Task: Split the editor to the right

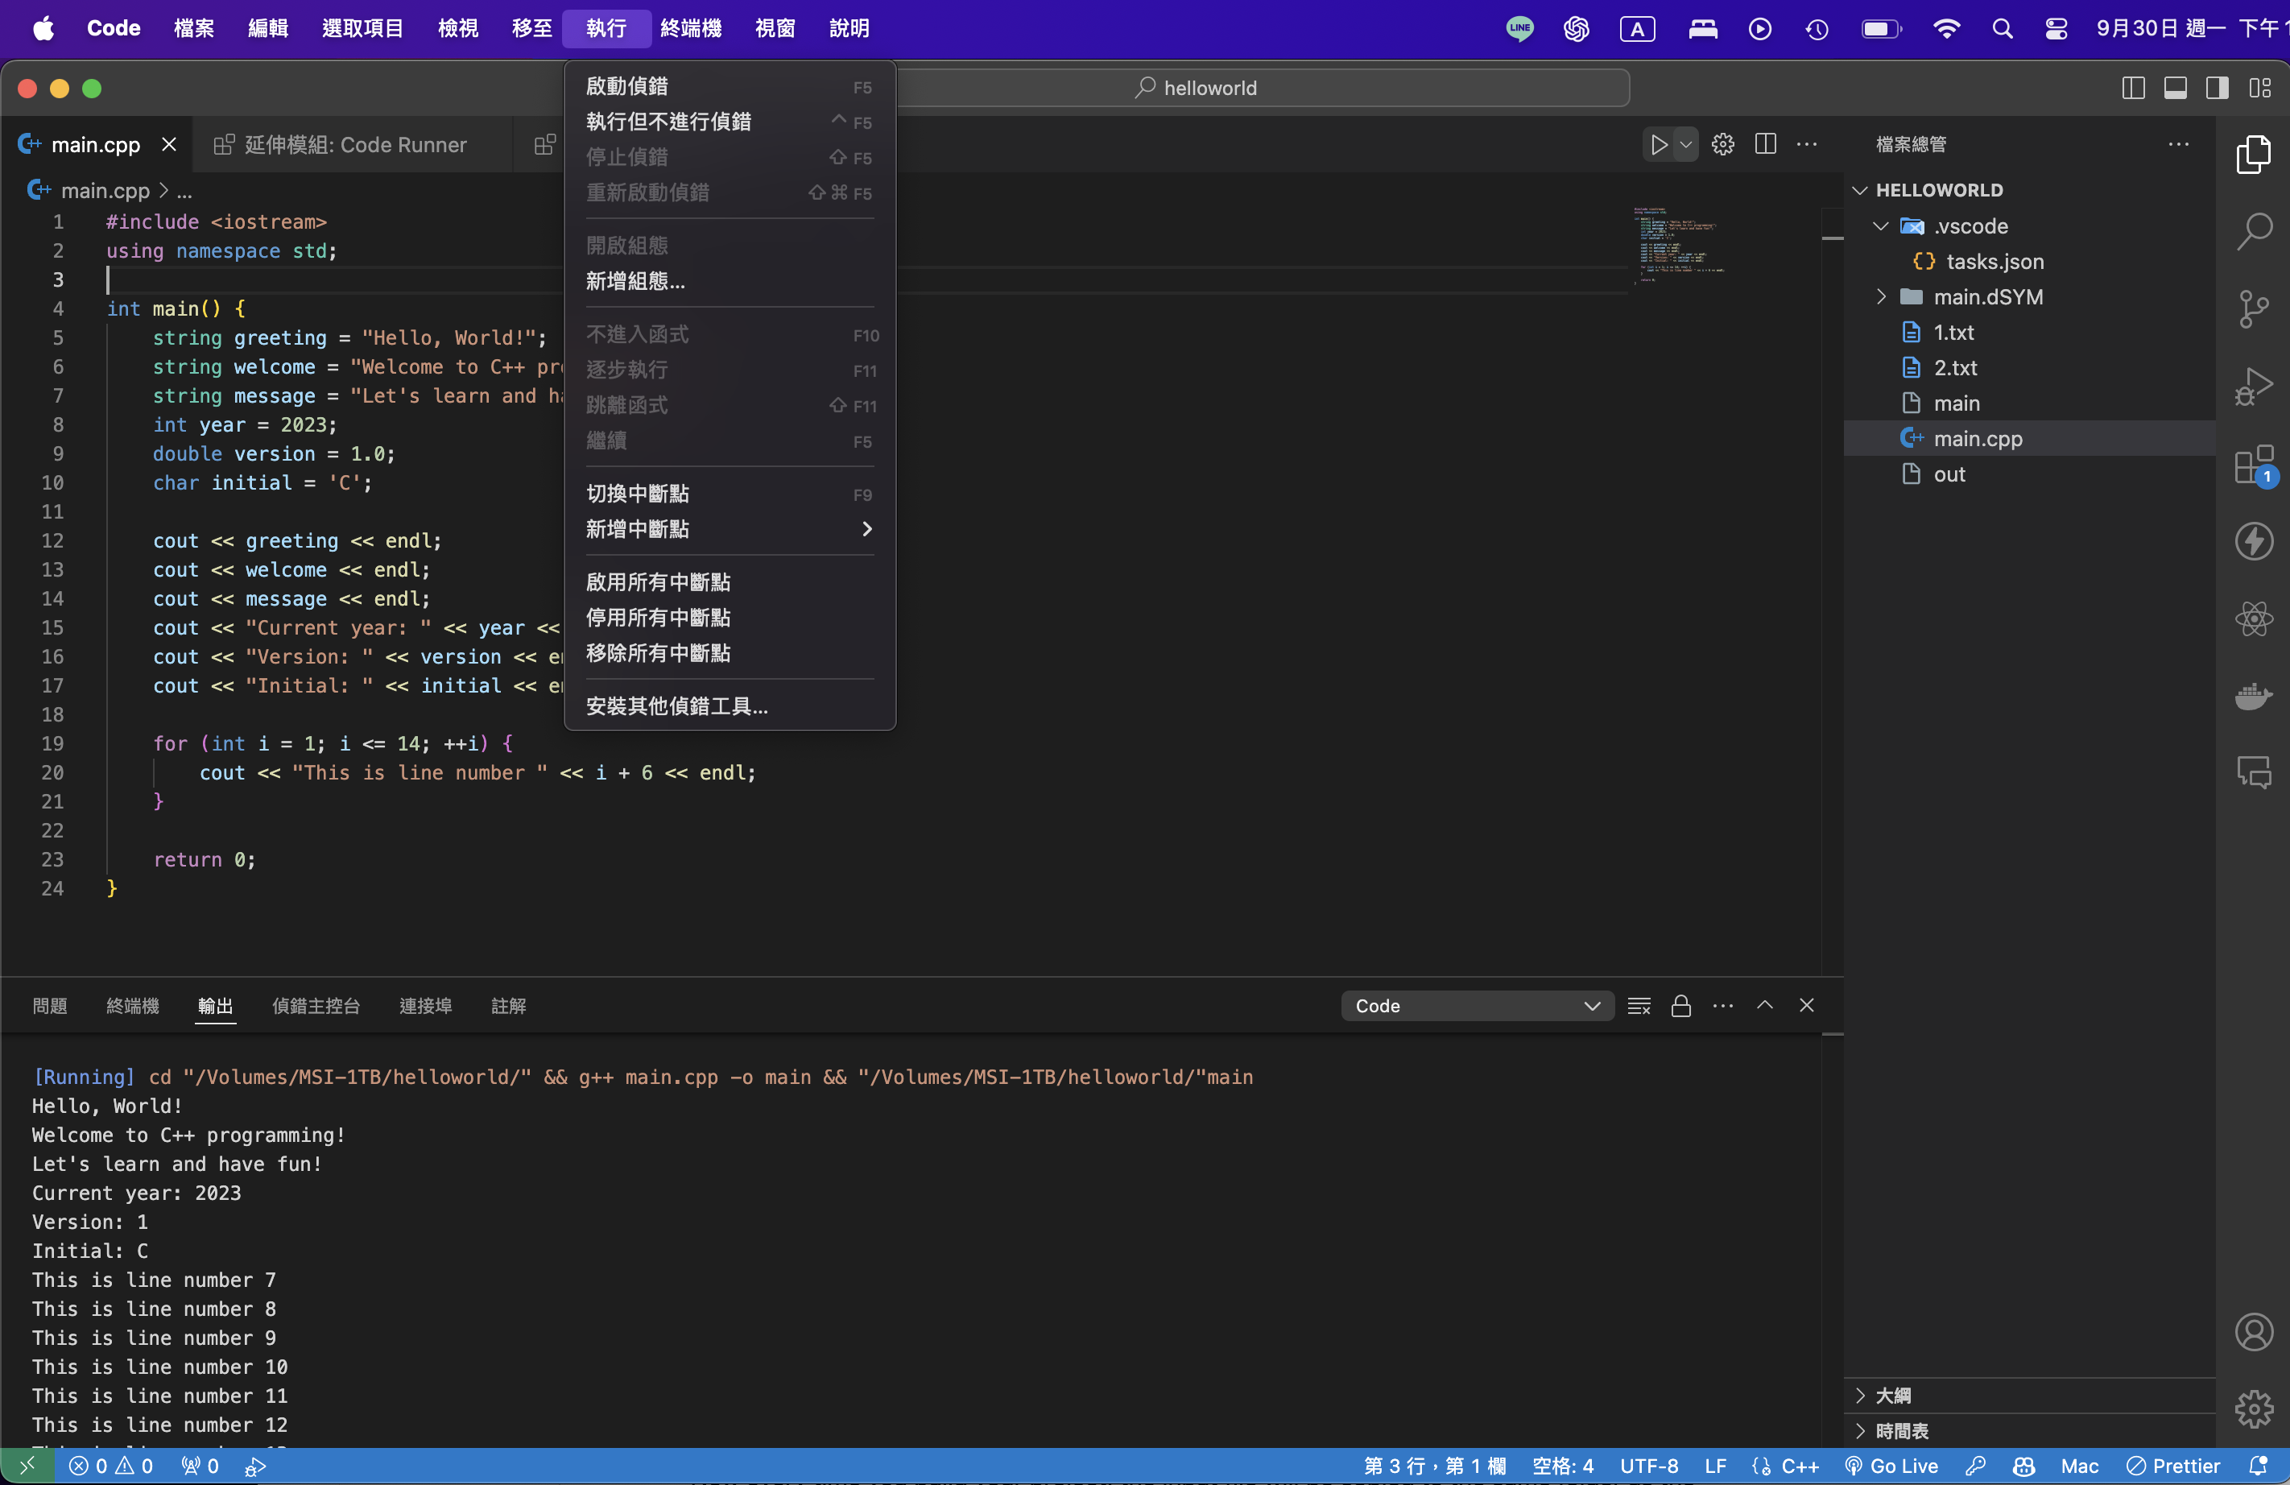Action: 1766,144
